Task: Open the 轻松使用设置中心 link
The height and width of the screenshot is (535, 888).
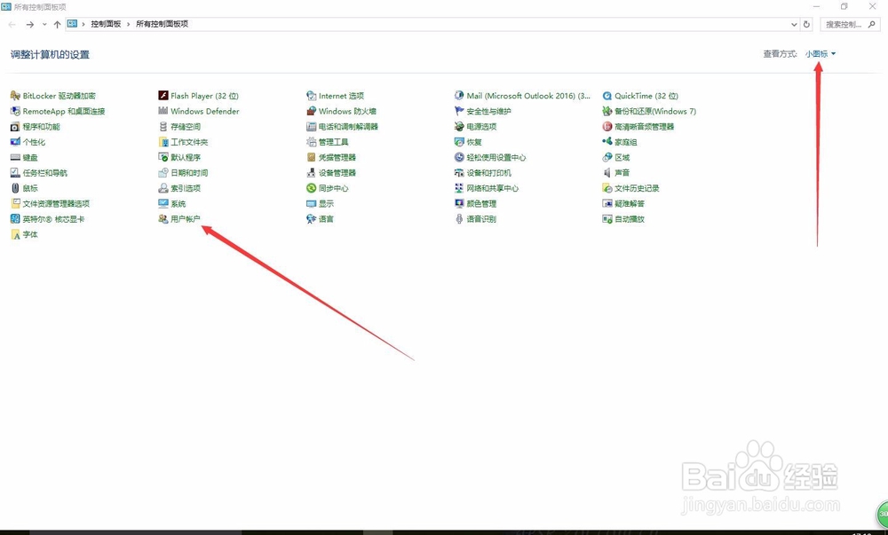Action: coord(496,157)
